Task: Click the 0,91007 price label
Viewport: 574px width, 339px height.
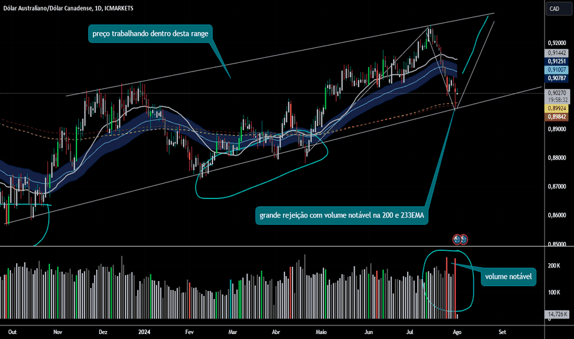Action: point(557,70)
